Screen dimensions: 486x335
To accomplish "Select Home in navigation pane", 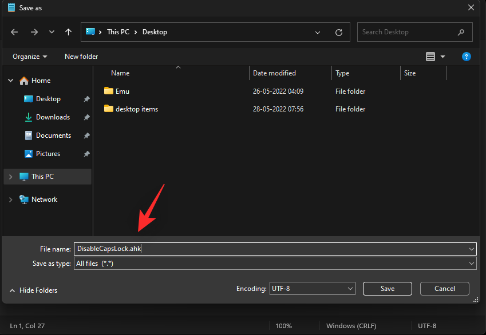I will point(41,81).
